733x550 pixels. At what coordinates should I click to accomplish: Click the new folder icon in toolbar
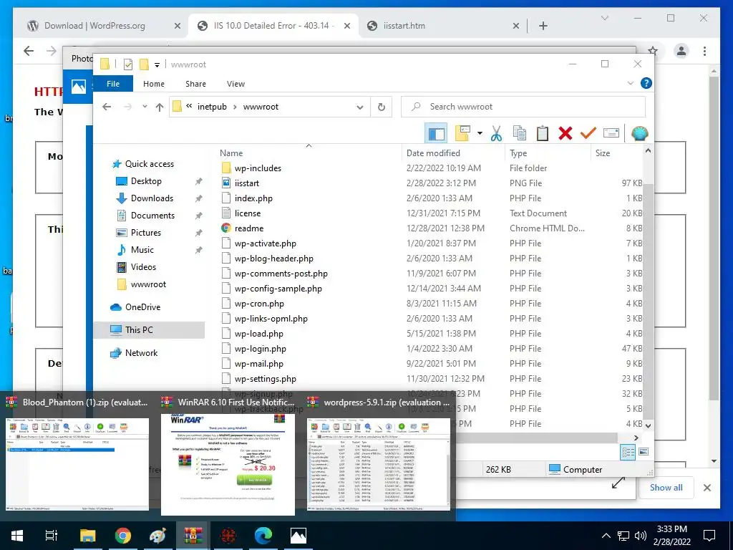[462, 133]
